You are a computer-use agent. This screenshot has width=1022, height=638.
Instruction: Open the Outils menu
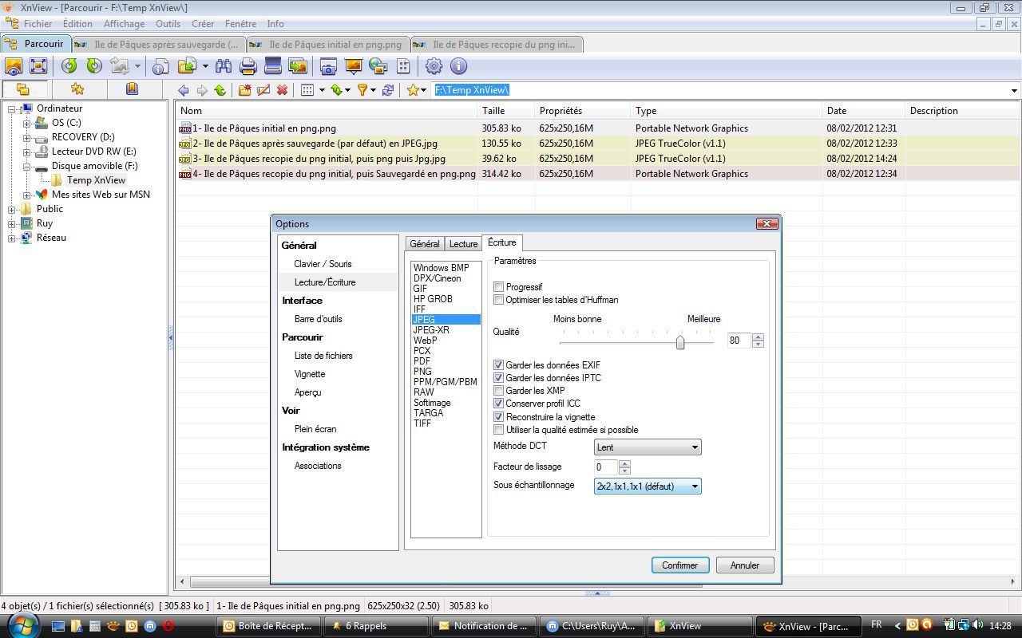pos(168,24)
